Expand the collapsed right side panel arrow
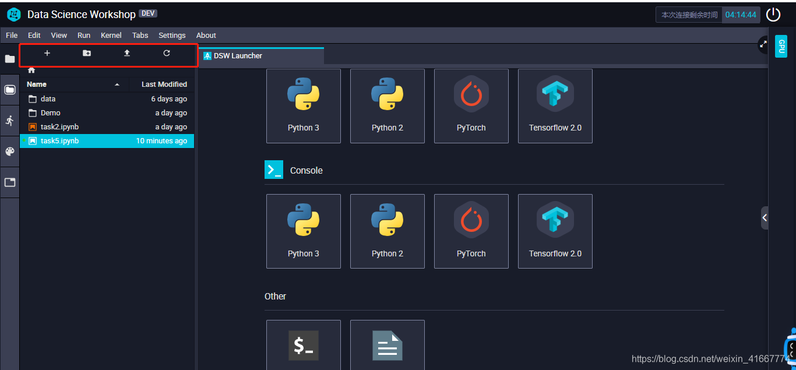This screenshot has width=796, height=370. [x=765, y=218]
